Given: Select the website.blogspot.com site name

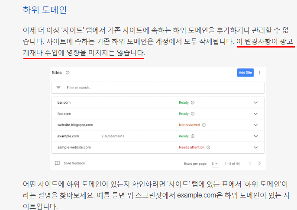Looking at the screenshot, I should 75,125.
